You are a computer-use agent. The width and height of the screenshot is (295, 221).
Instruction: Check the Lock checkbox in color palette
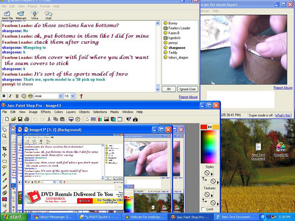pyautogui.click(x=203, y=209)
